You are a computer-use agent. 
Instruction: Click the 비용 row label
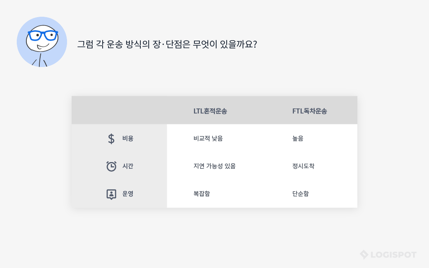tap(128, 139)
